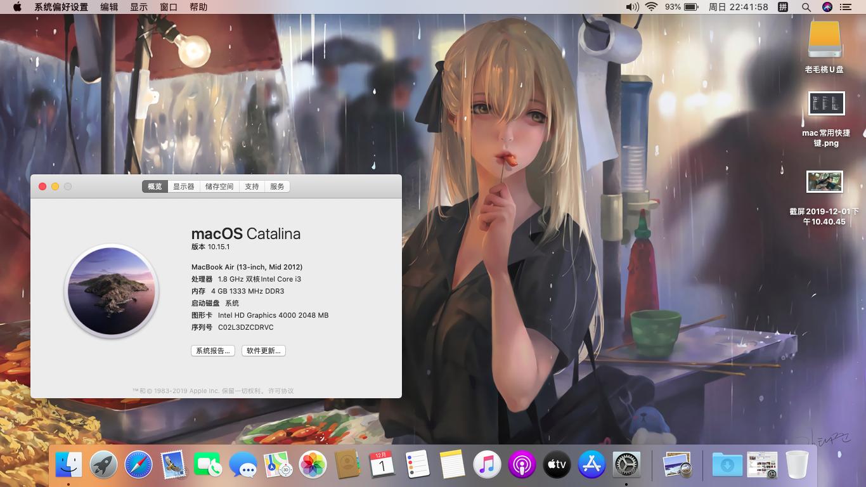
Task: Open the Photos app in Dock
Action: point(313,465)
